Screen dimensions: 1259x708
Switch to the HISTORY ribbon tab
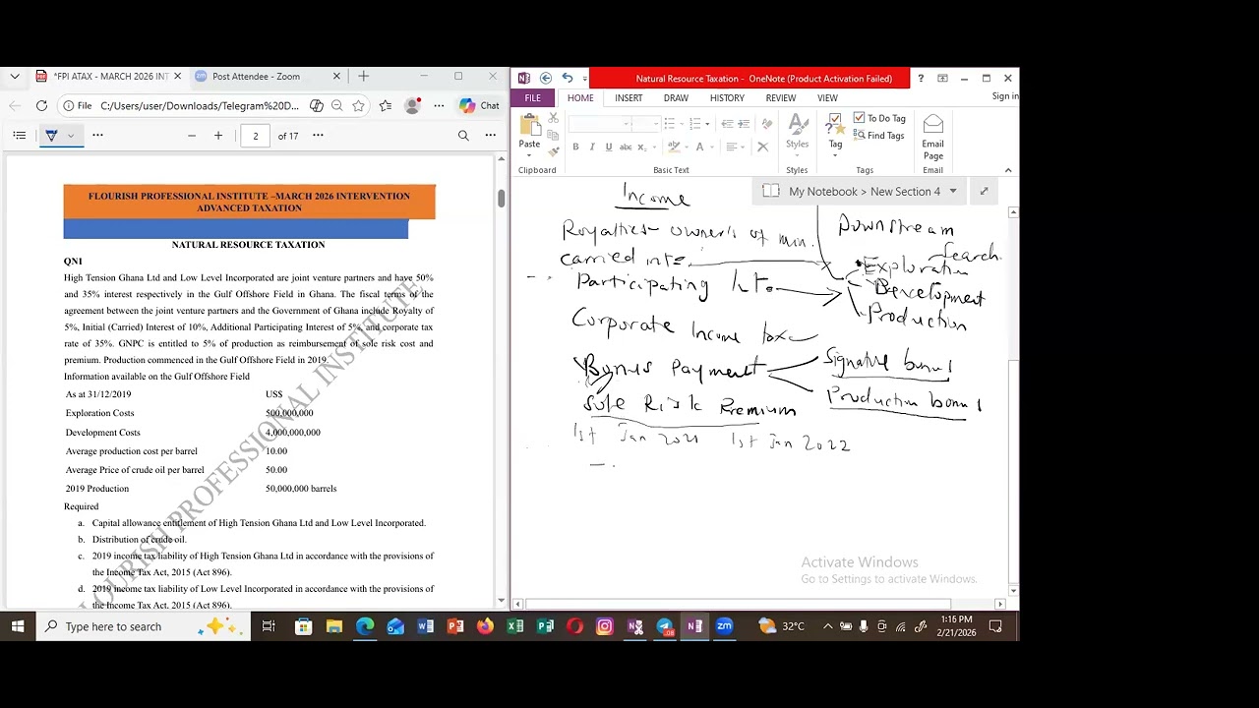[x=727, y=98]
